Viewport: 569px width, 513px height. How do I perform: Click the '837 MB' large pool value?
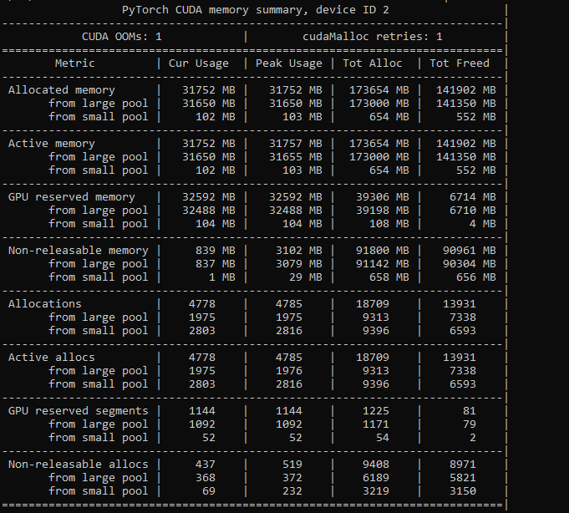point(216,264)
